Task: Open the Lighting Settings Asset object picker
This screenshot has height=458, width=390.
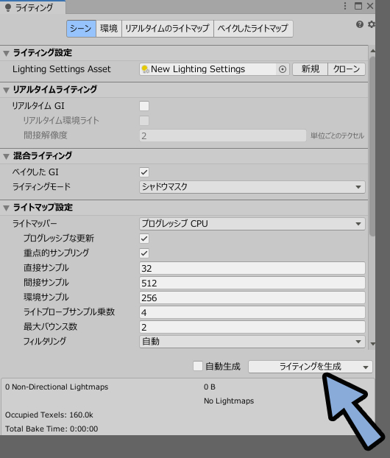Action: [283, 69]
